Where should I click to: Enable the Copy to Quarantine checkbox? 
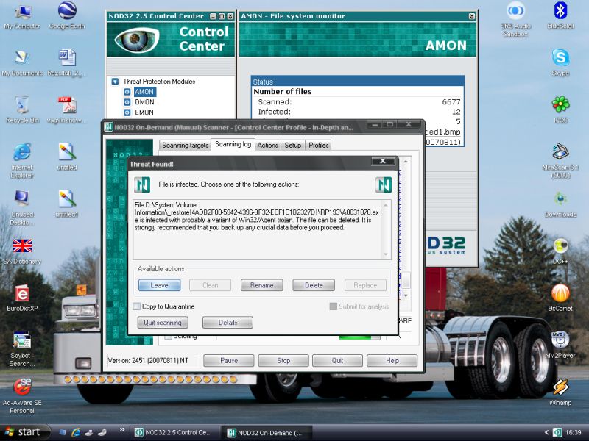pos(137,306)
